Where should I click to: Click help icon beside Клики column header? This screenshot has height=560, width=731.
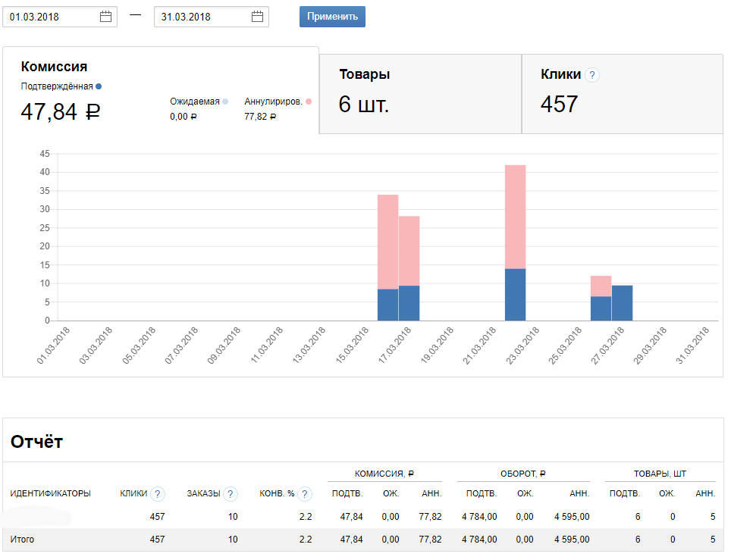(x=157, y=494)
